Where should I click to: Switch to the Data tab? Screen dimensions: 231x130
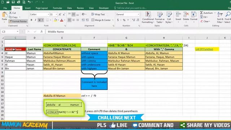(x=69, y=8)
